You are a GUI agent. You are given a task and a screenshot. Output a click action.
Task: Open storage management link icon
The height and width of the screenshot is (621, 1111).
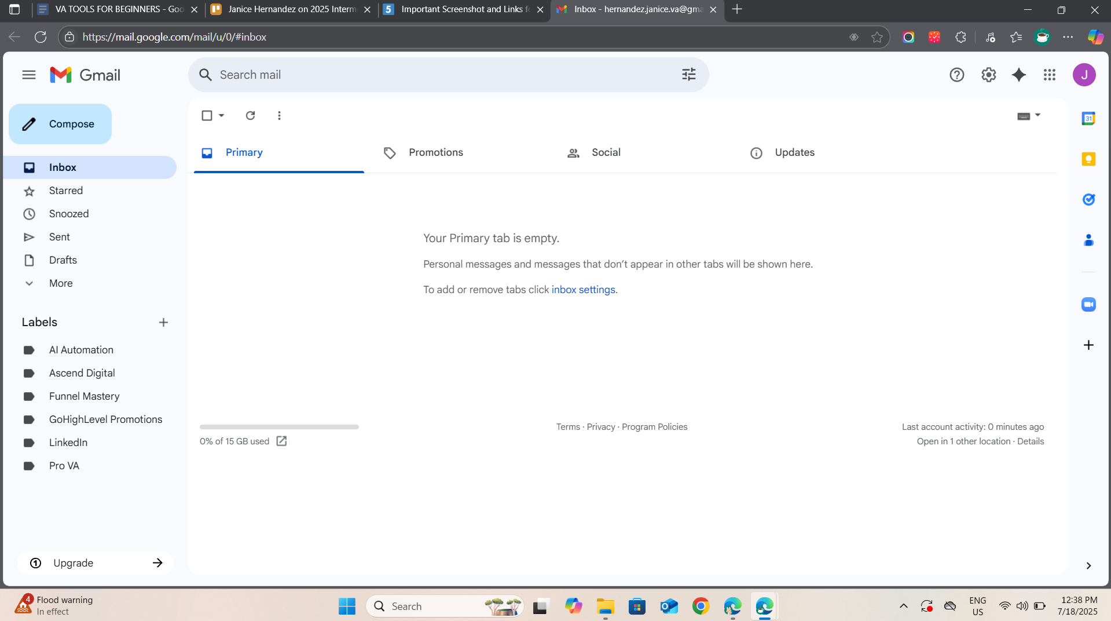click(281, 441)
